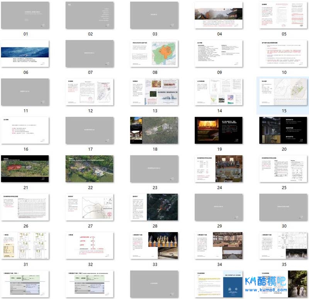Choose slide 13 with city skyline chart
The height and width of the screenshot is (299, 309).
coord(154,92)
